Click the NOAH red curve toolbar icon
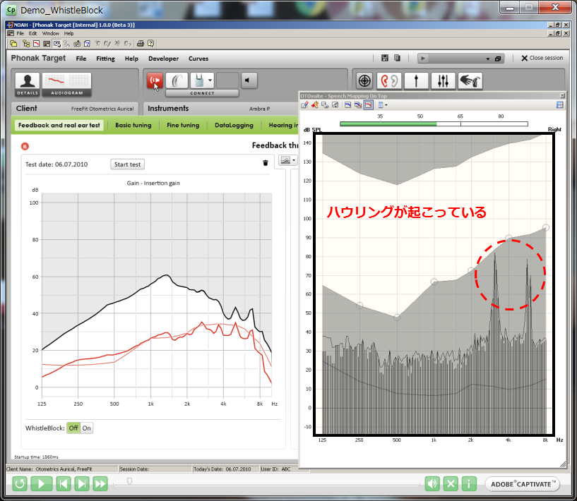The image size is (577, 501). [37, 44]
